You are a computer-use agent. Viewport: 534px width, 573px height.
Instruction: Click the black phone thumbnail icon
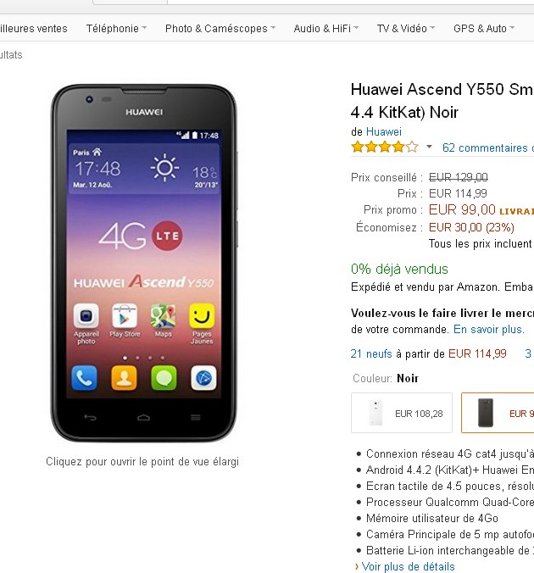(x=486, y=413)
